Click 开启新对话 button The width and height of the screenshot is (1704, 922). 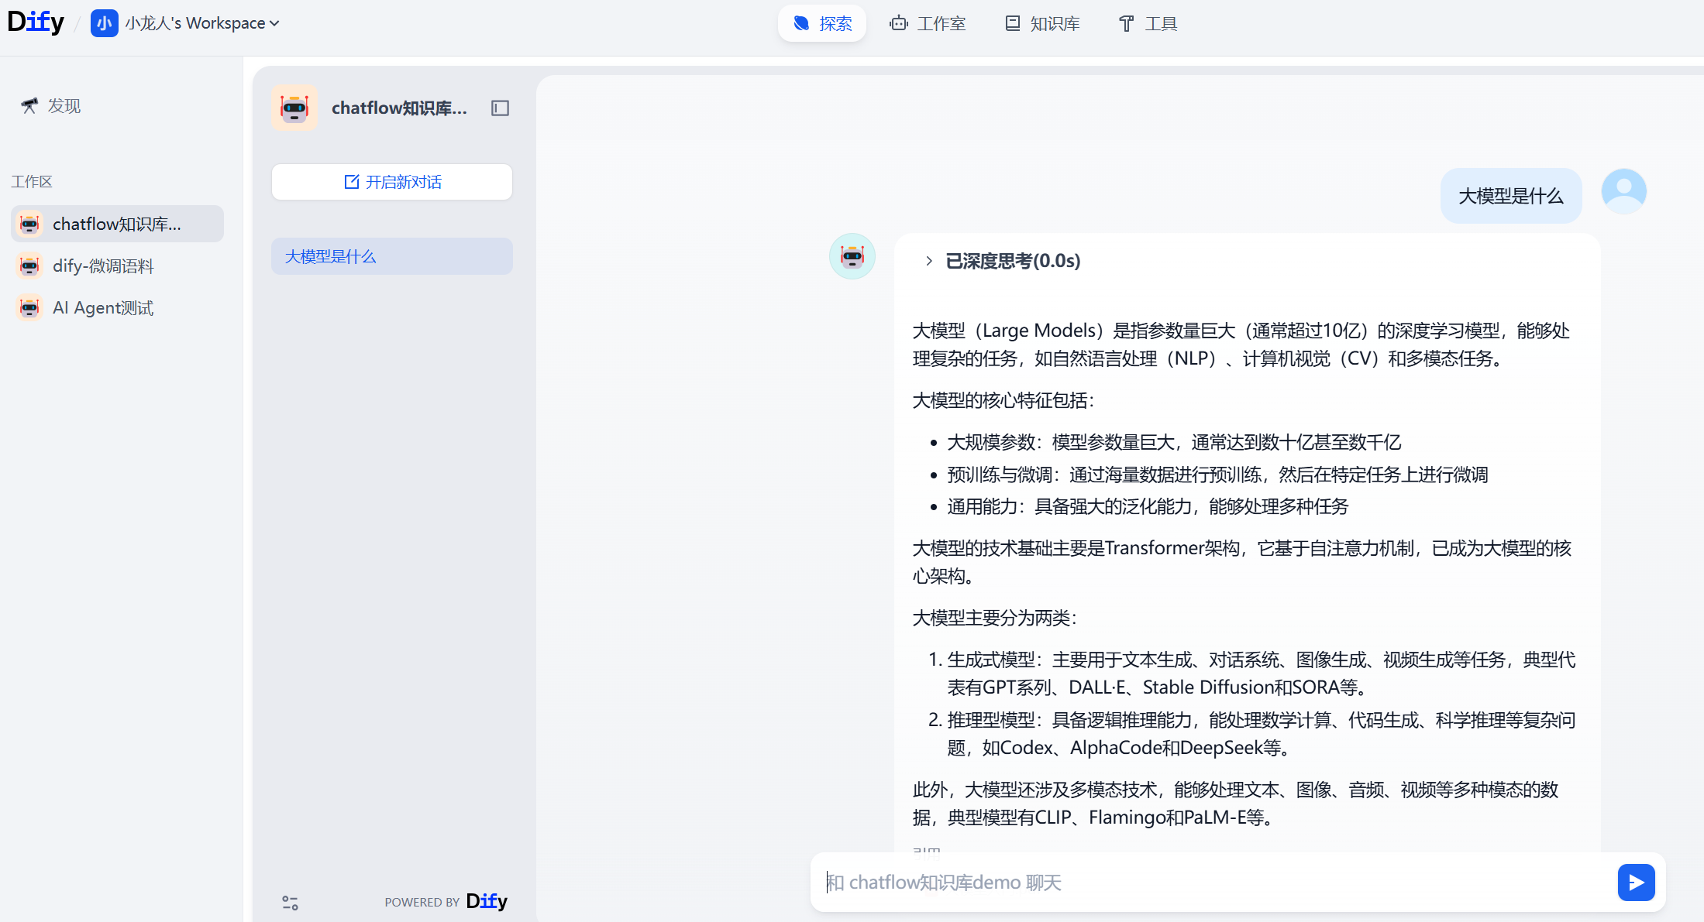click(x=392, y=182)
